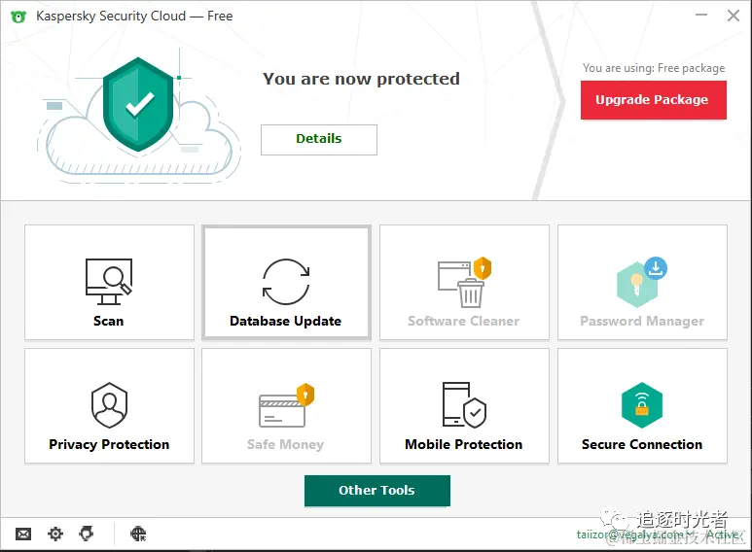The image size is (752, 552).
Task: Click the Details button
Action: (319, 139)
